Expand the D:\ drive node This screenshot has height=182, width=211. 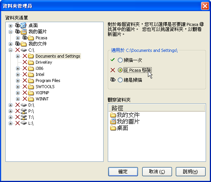pos(10,105)
